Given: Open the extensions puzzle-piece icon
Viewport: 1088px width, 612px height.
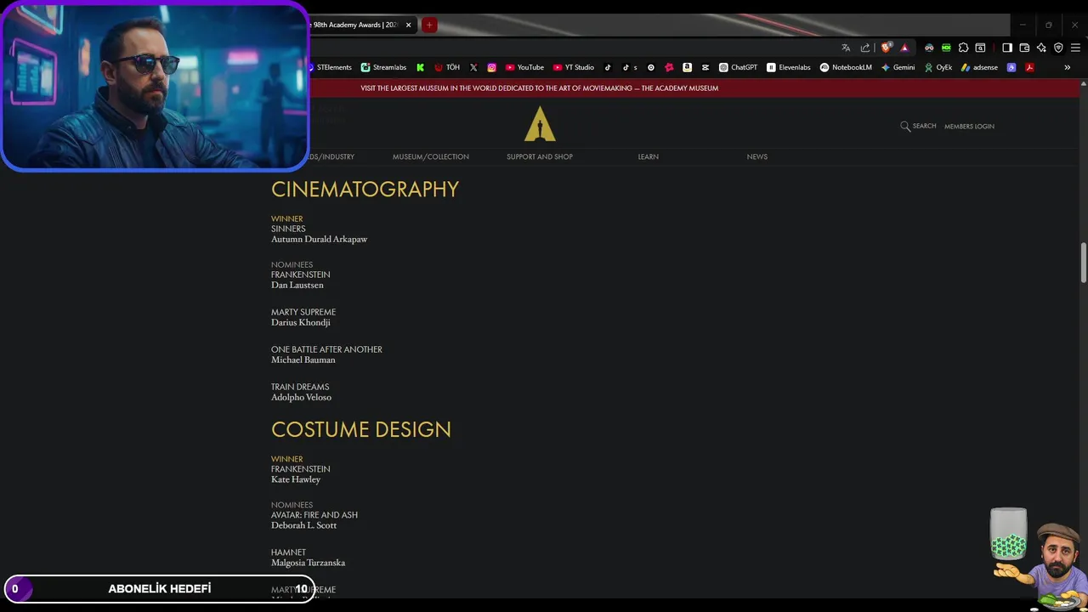Looking at the screenshot, I should [963, 48].
